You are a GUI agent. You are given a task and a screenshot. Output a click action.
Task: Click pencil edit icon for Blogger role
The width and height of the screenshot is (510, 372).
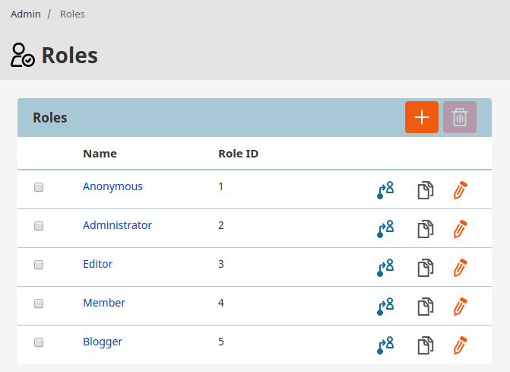point(460,345)
